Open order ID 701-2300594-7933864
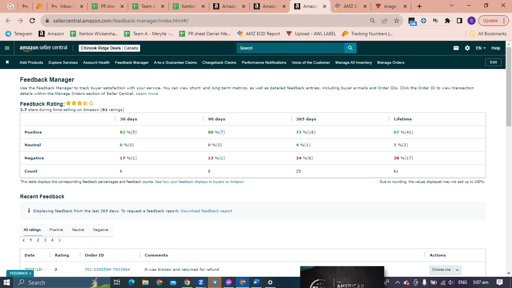Image resolution: width=512 pixels, height=288 pixels. 107,270
